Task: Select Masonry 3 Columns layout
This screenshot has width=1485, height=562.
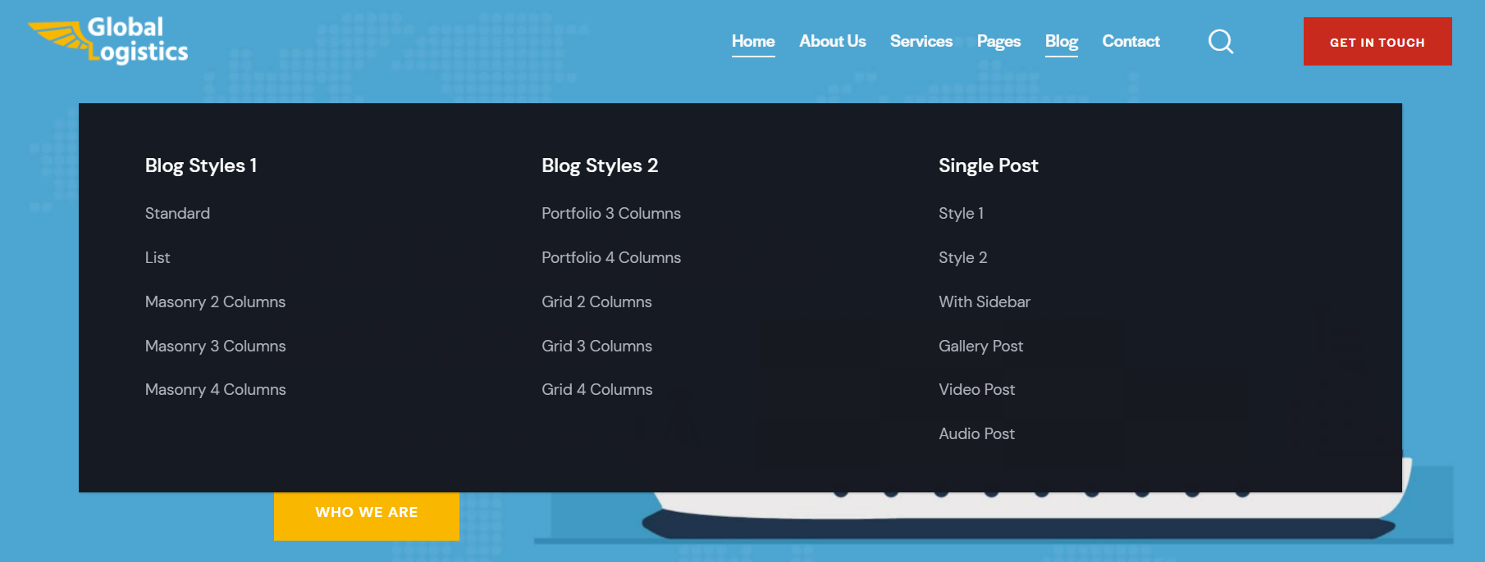Action: pyautogui.click(x=215, y=347)
